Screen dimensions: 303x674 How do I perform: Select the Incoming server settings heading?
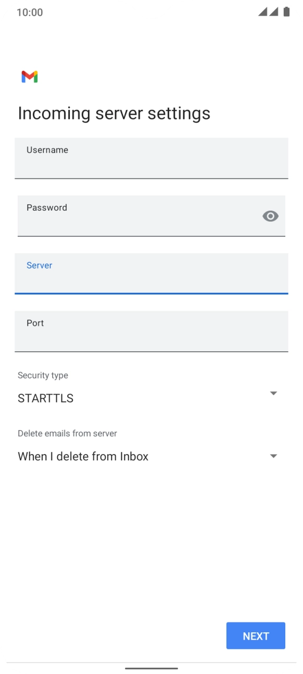pyautogui.click(x=113, y=113)
